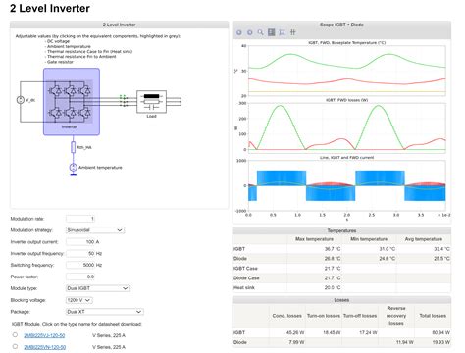Click the IGBT, FWD losses plot
This screenshot has width=465, height=353.
point(347,127)
